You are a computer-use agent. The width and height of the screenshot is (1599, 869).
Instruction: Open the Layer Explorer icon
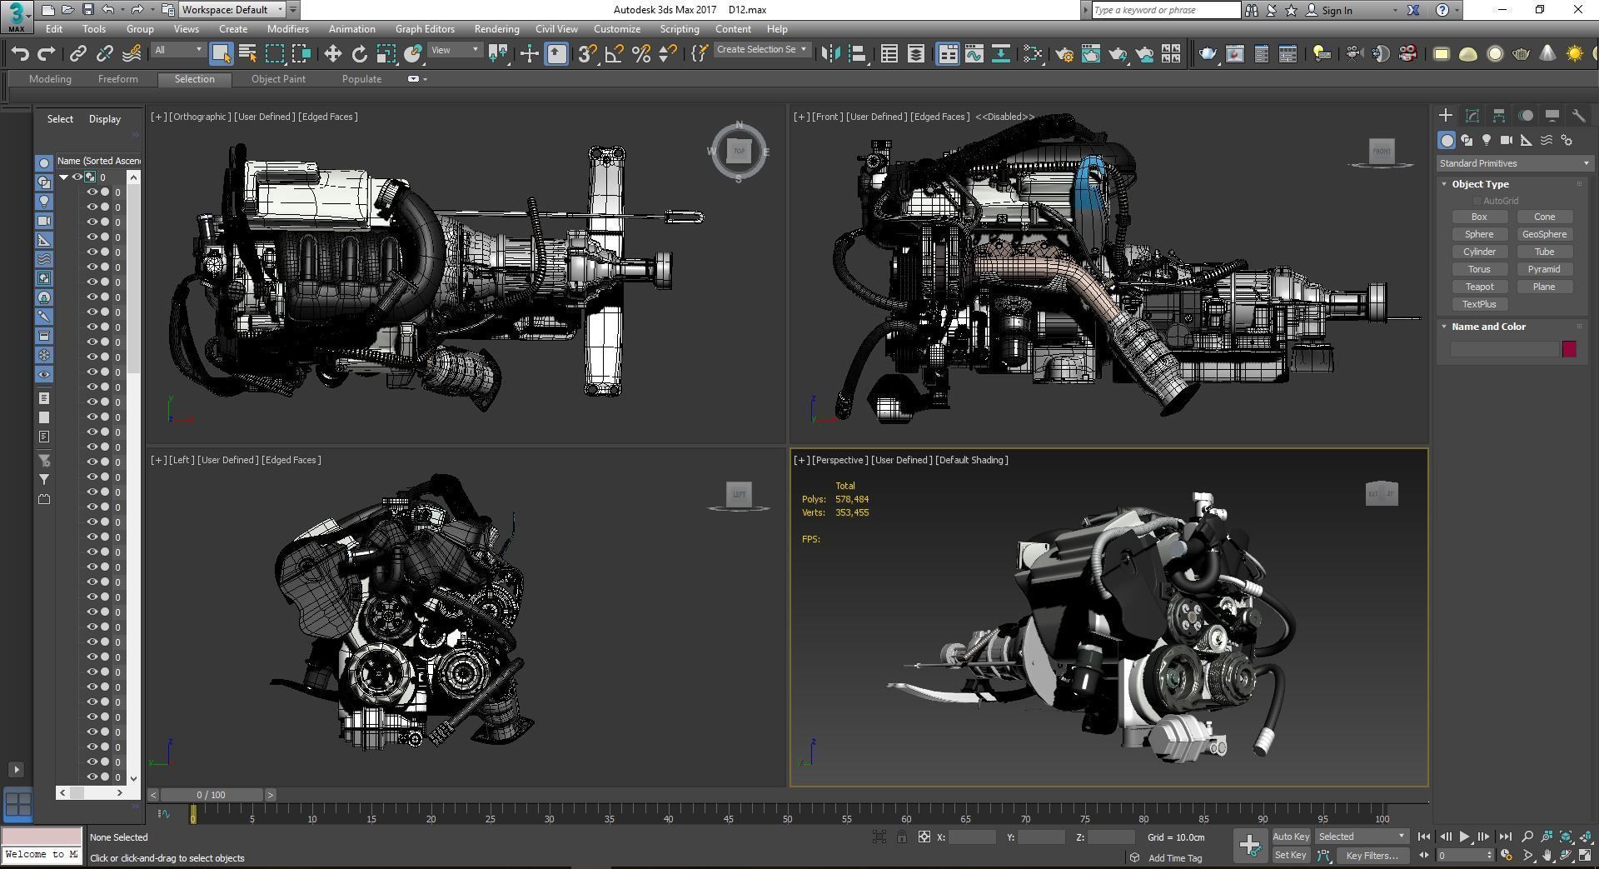(915, 54)
